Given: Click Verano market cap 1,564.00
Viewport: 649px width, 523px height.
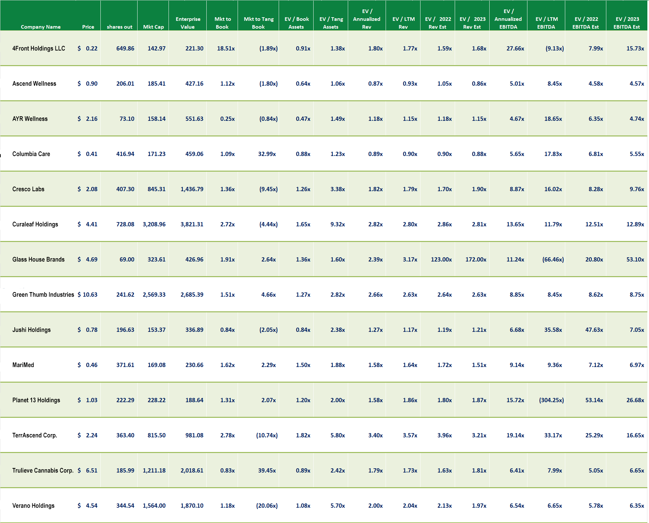Looking at the screenshot, I should click(154, 506).
